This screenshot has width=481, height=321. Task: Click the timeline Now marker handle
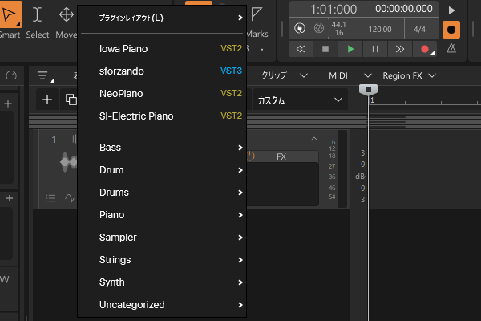pos(368,88)
